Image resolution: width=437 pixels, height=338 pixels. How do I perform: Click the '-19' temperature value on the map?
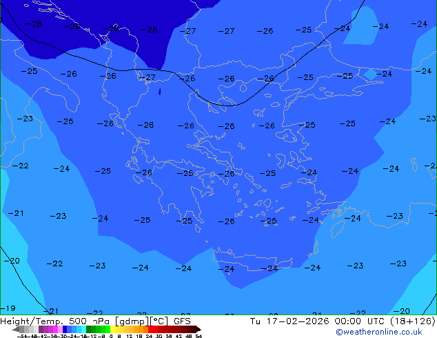point(8,308)
